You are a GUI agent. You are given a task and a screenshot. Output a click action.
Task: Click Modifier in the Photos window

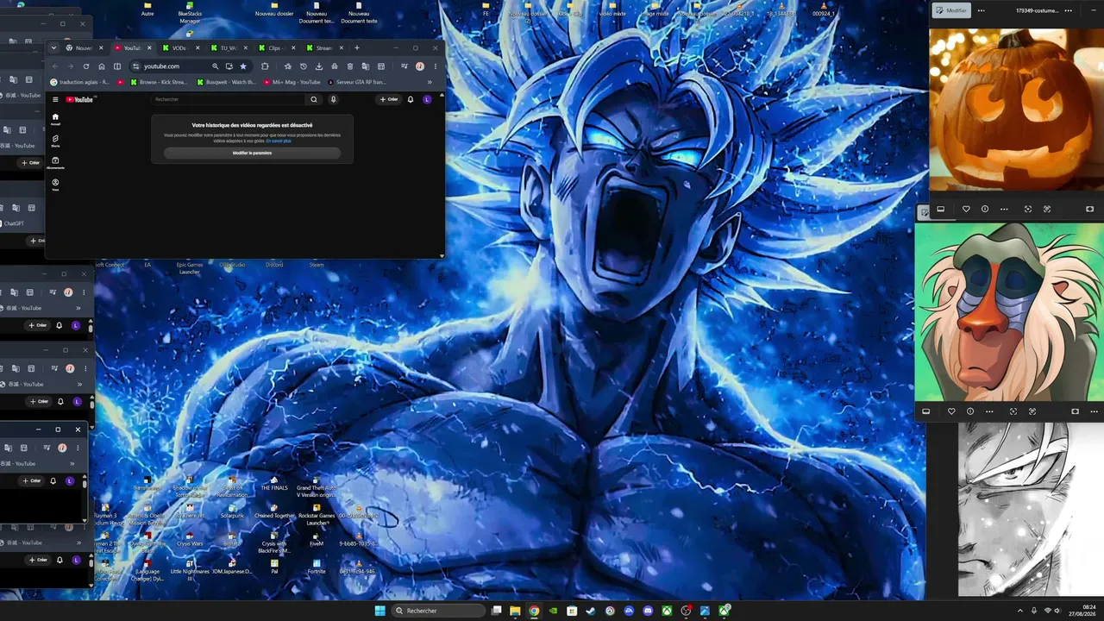(951, 10)
